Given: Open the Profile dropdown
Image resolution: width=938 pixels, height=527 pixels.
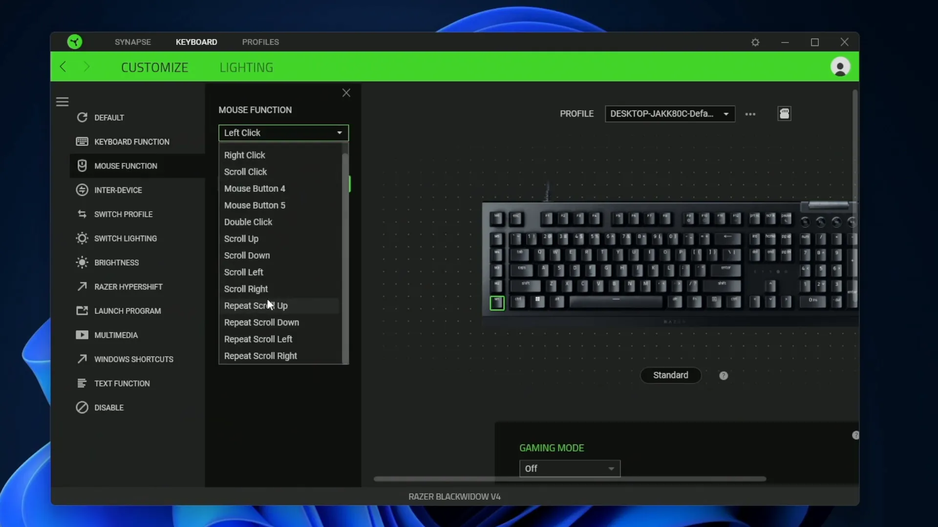Looking at the screenshot, I should [670, 114].
